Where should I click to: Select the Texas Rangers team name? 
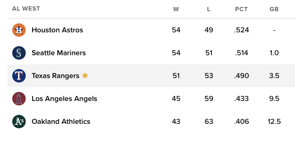pos(55,76)
